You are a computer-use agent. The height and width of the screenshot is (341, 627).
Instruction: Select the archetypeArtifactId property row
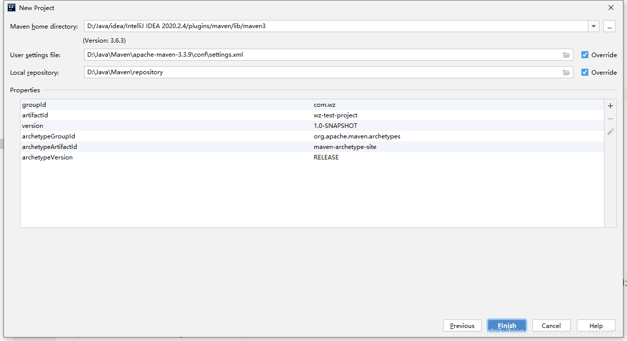coord(312,147)
